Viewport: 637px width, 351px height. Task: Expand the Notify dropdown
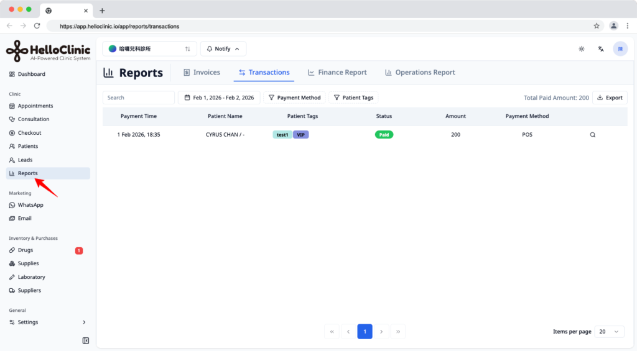[x=223, y=48]
